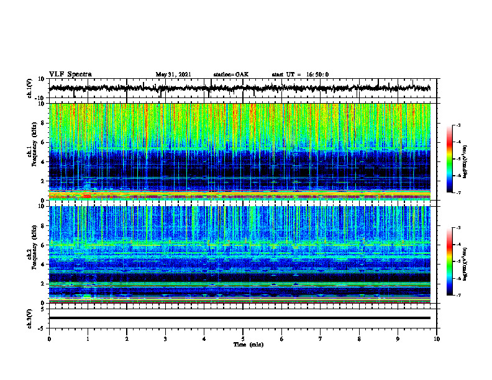Viewport: 492px width, 380px height.
Task: Click time axis tick label "10"
Action: point(437,339)
